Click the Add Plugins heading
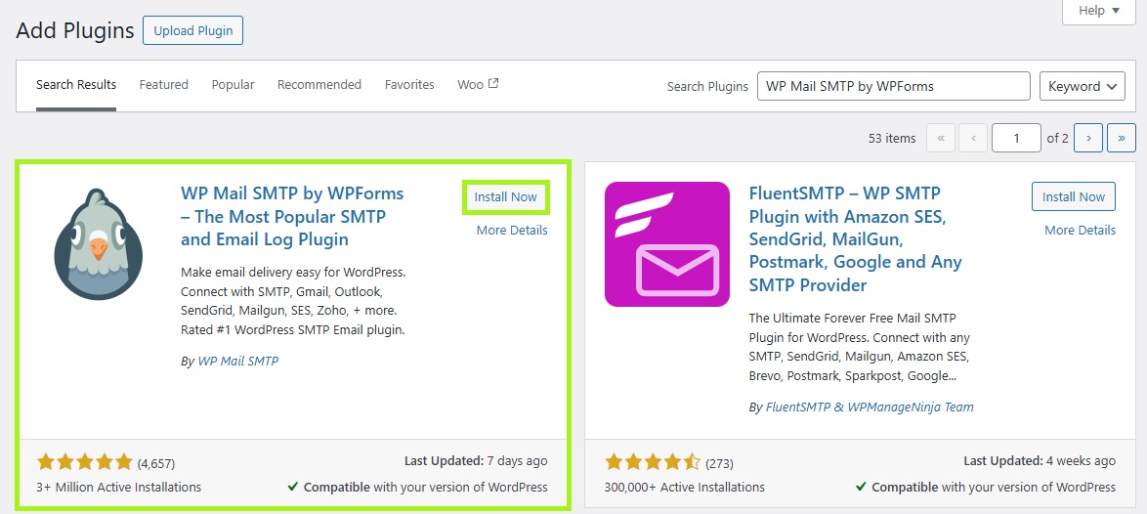The width and height of the screenshot is (1147, 514). coord(75,30)
